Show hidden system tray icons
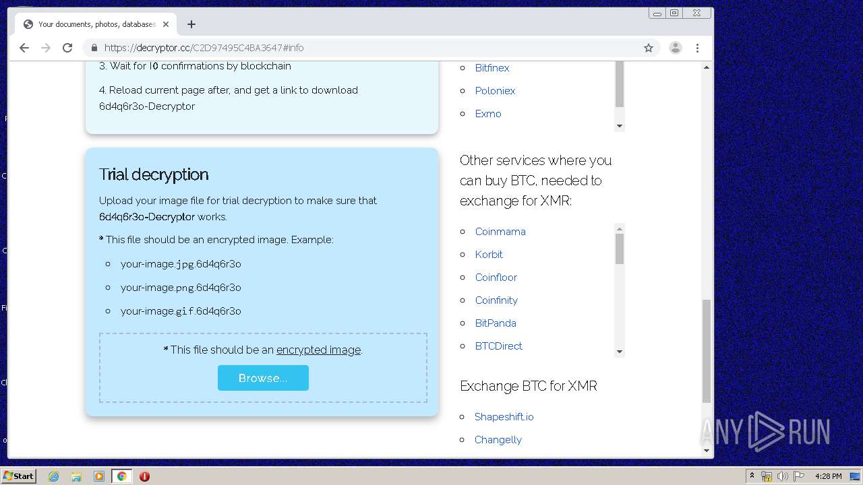 [752, 476]
